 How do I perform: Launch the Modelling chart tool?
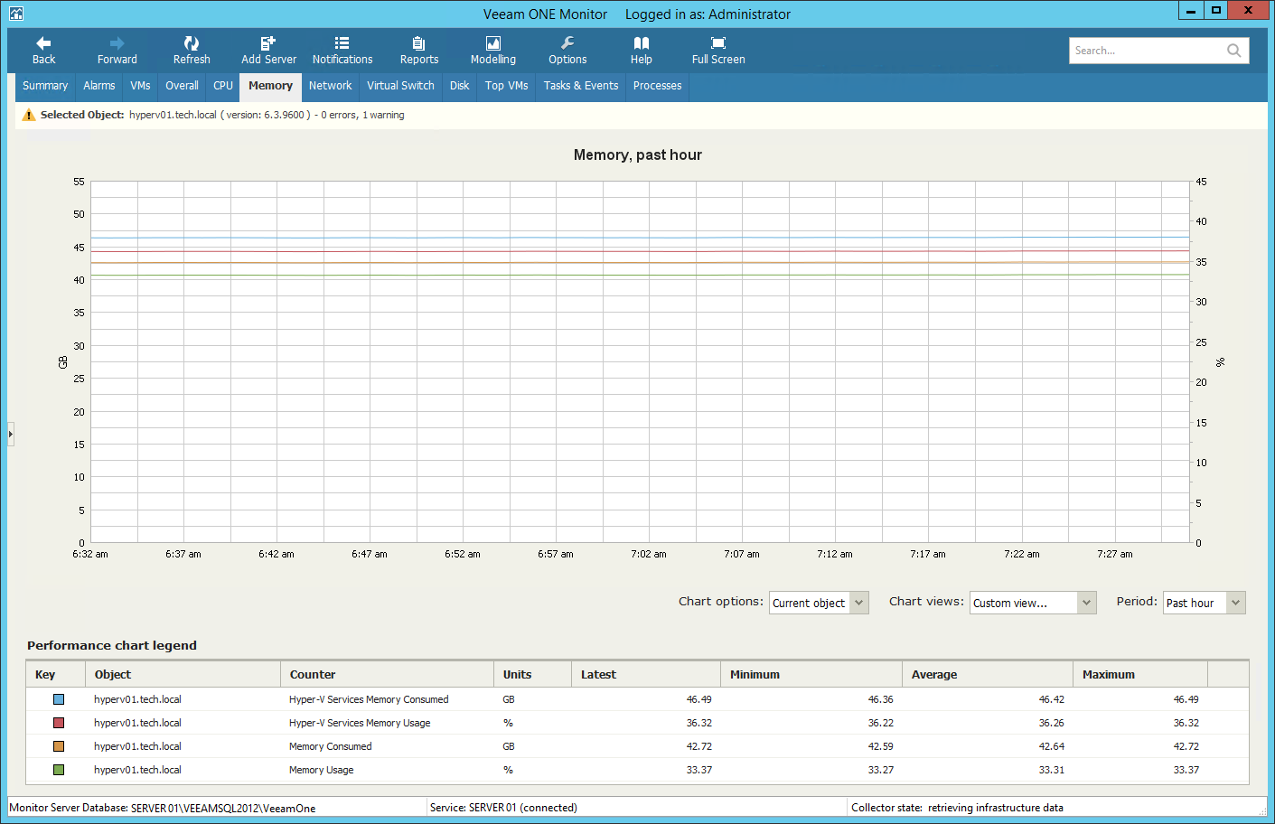click(492, 43)
